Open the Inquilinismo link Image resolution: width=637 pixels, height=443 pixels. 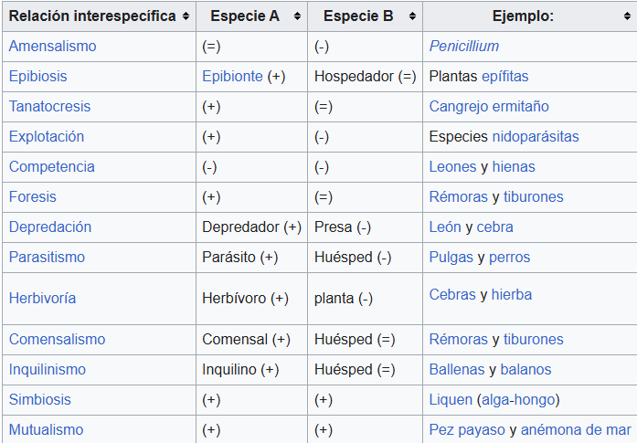48,370
